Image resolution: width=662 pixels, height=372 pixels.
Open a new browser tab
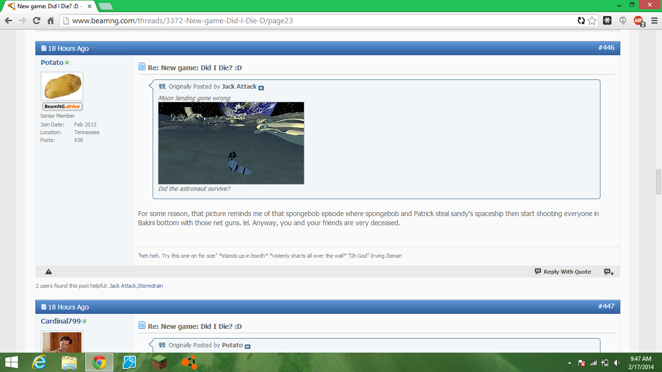[105, 6]
